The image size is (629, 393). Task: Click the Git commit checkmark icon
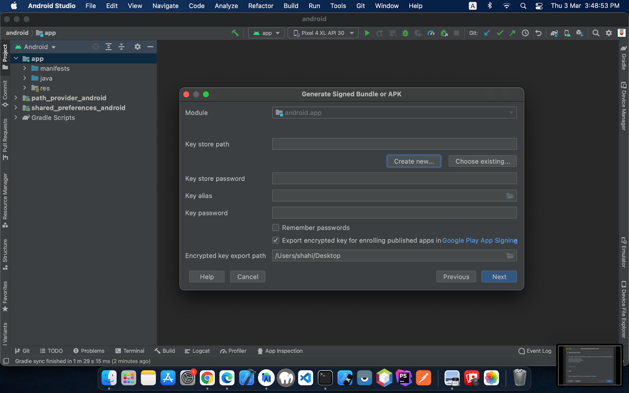pos(500,33)
